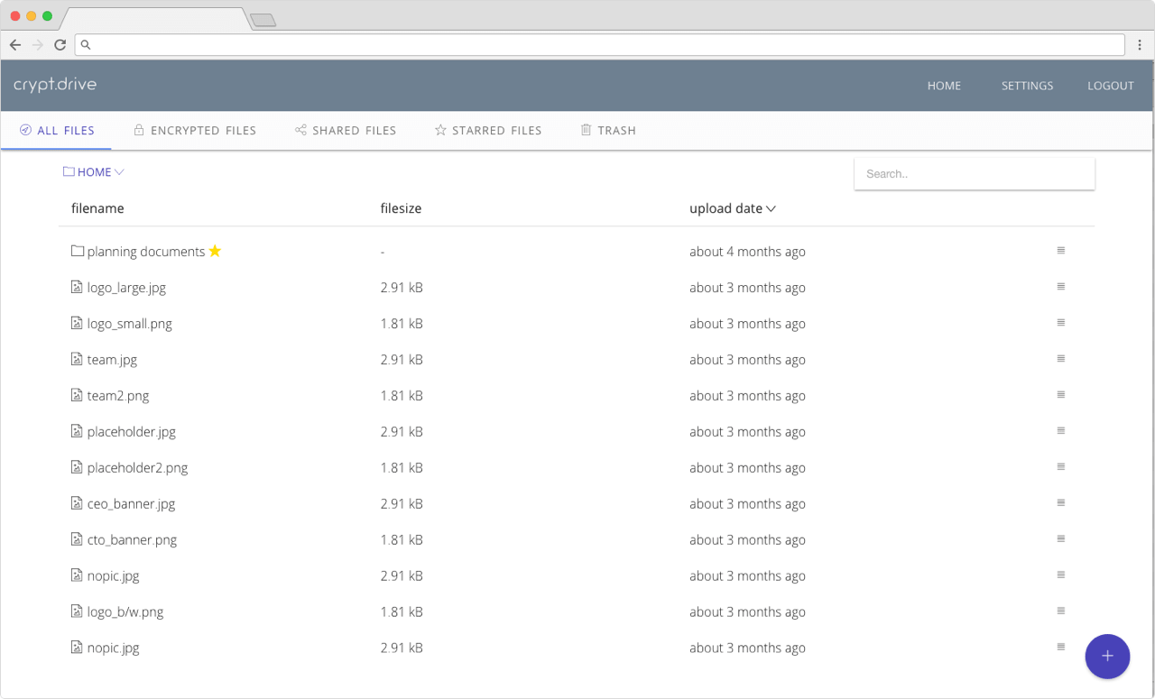Open row menu for placeholder.jpg
Image resolution: width=1155 pixels, height=699 pixels.
(x=1061, y=431)
